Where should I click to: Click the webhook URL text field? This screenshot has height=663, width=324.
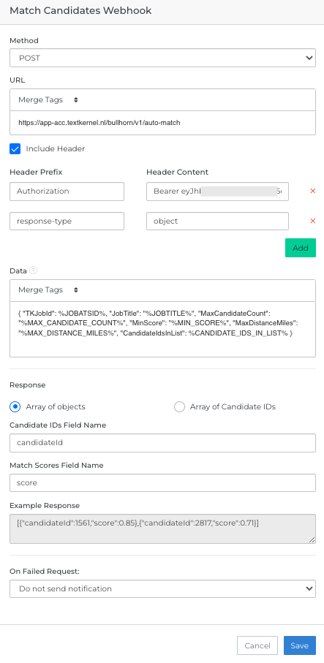point(163,123)
